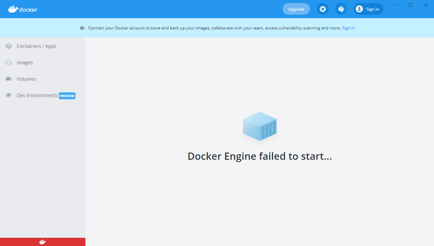
Task: Switch to the Images section
Action: point(25,62)
